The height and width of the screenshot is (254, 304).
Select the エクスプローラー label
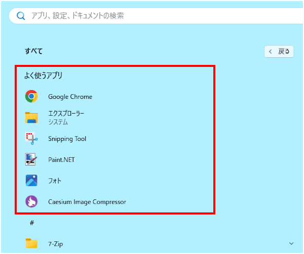(66, 114)
